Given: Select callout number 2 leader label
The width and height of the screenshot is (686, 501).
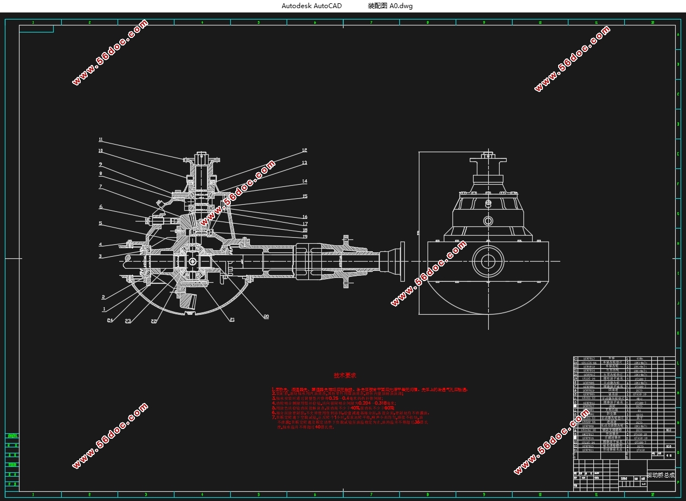Looking at the screenshot, I should (x=103, y=297).
